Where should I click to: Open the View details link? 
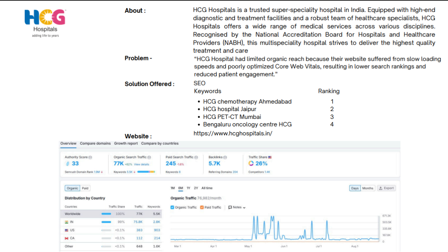point(142,164)
